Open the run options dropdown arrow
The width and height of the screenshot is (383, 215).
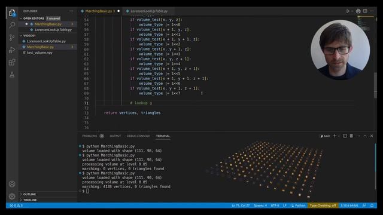tap(352, 11)
